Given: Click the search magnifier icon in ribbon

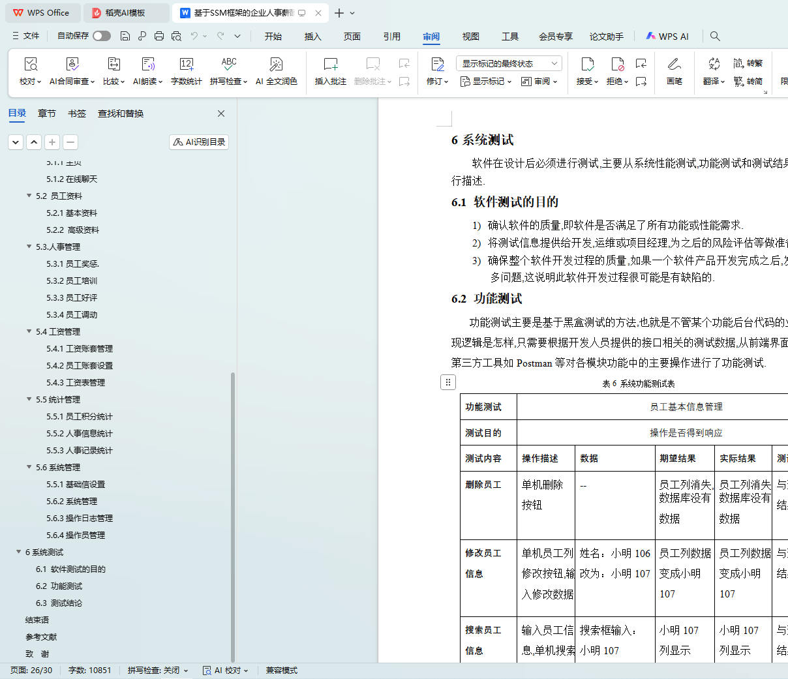Looking at the screenshot, I should 715,36.
